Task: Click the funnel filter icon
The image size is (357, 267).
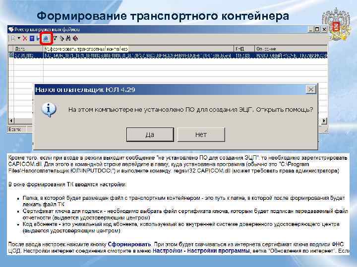Action: pos(55,39)
